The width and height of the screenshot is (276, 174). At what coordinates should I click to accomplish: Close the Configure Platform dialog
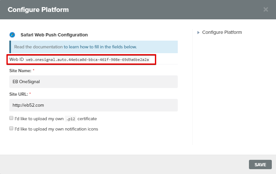[266, 10]
